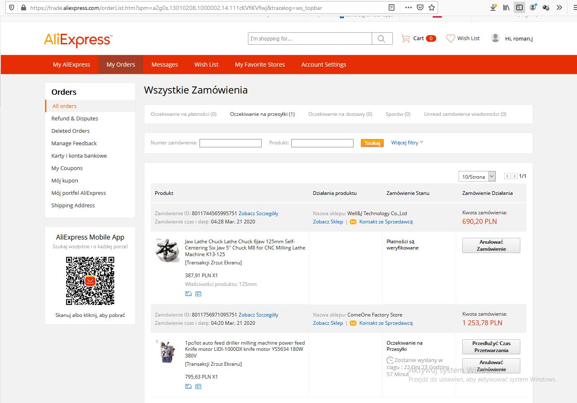Screen dimensions: 577x403
Task: Click envelope icon for Well&J seller contact
Action: 353,222
